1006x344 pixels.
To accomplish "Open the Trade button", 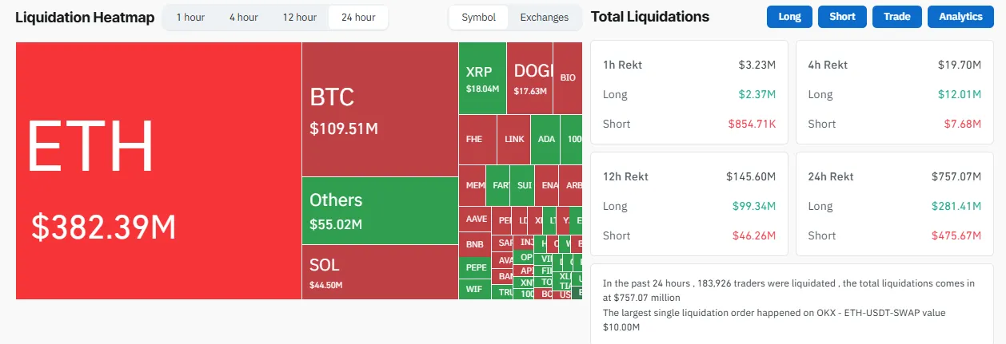I will [896, 17].
